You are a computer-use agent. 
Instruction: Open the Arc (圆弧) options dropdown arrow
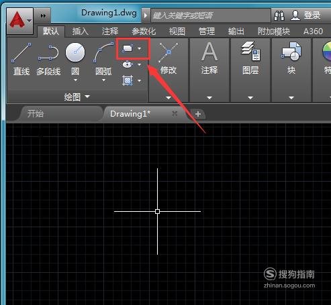coord(104,80)
